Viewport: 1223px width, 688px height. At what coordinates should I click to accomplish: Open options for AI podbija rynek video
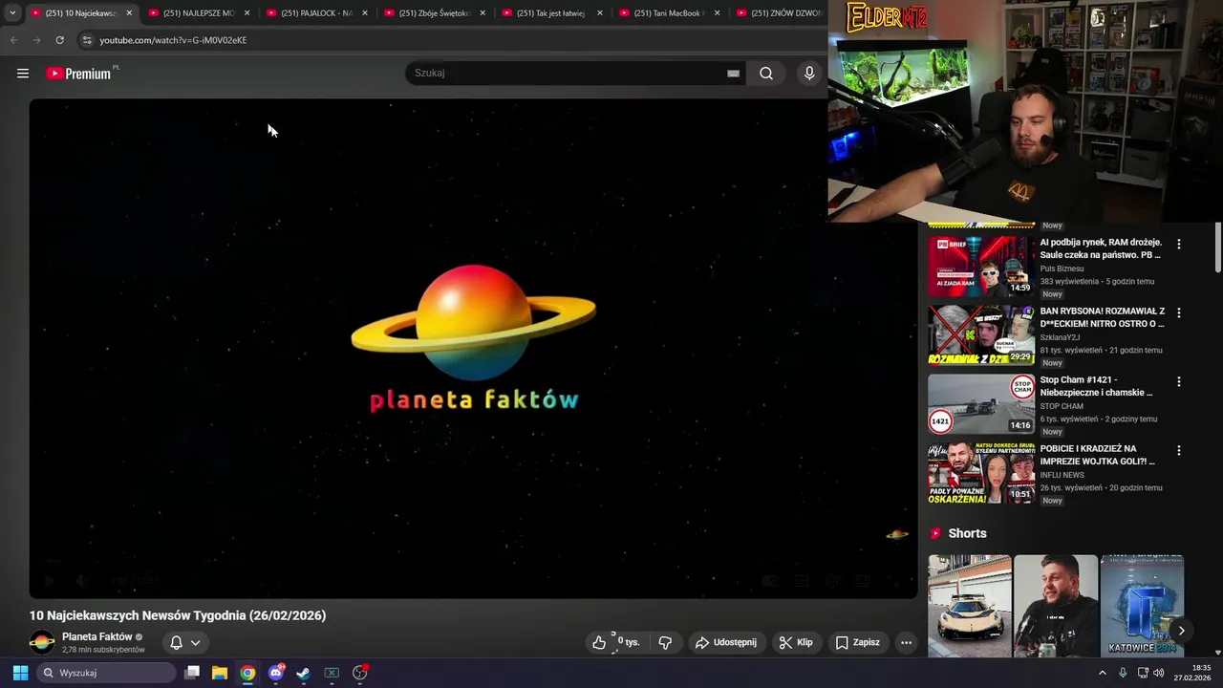[x=1178, y=244]
